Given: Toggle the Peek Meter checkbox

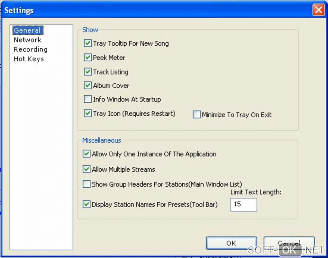Looking at the screenshot, I should (x=88, y=58).
